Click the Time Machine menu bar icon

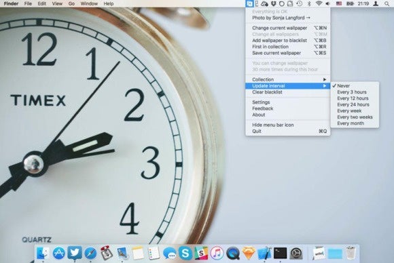click(300, 3)
